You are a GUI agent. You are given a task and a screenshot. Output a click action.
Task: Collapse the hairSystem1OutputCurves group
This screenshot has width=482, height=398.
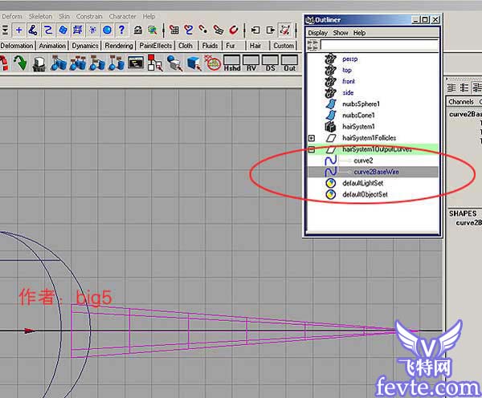[312, 149]
